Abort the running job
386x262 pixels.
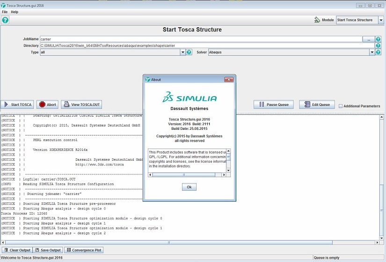(x=48, y=105)
